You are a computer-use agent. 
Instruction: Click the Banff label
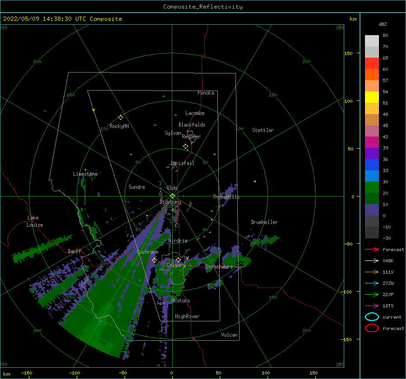tap(74, 251)
